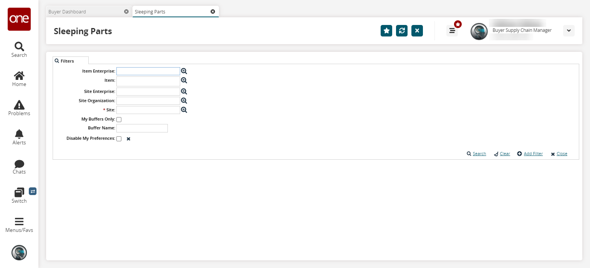This screenshot has width=590, height=268.
Task: Enable the My Buffers Only checkbox
Action: tap(119, 119)
